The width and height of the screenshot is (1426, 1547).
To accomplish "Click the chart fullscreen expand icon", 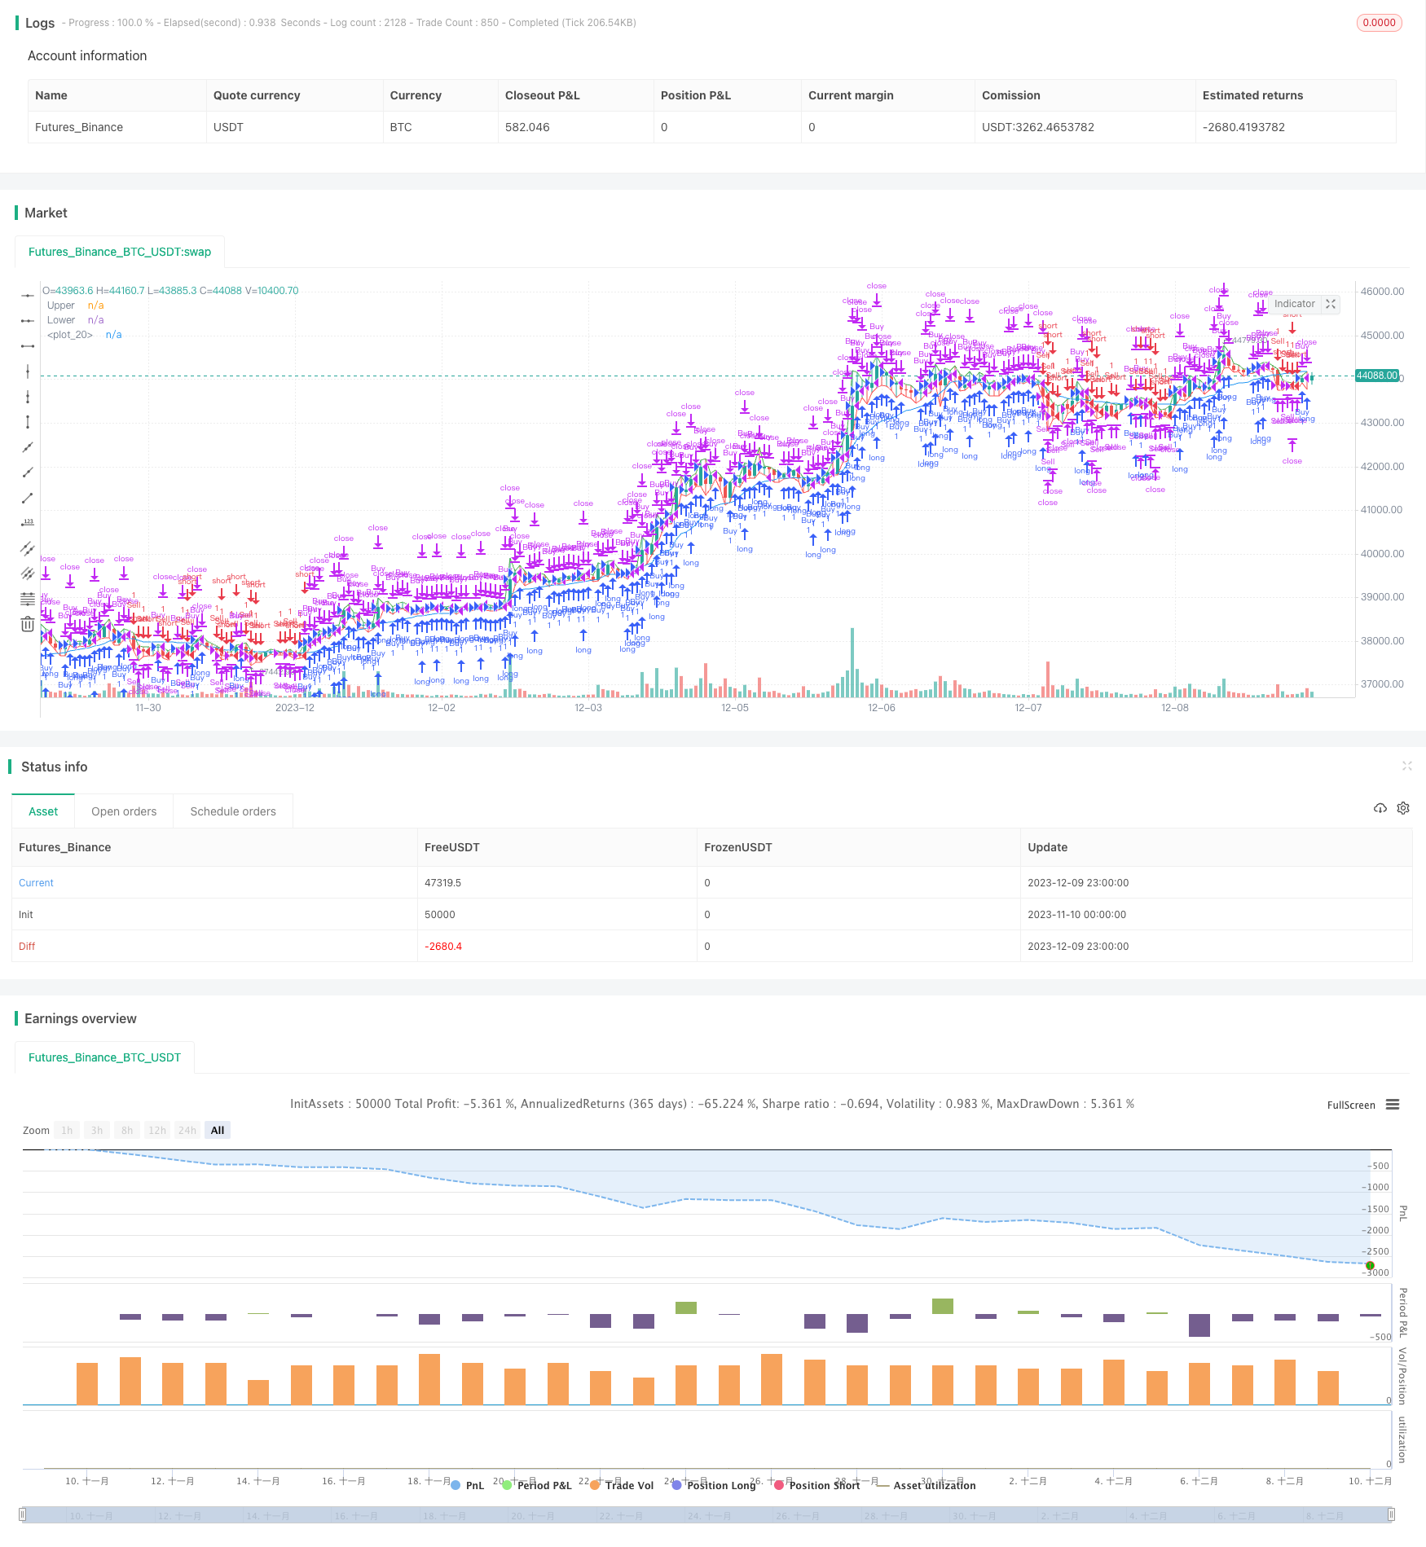I will pyautogui.click(x=1331, y=304).
